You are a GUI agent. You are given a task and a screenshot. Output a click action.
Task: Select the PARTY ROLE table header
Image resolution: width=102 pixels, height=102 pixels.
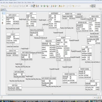tap(15, 85)
